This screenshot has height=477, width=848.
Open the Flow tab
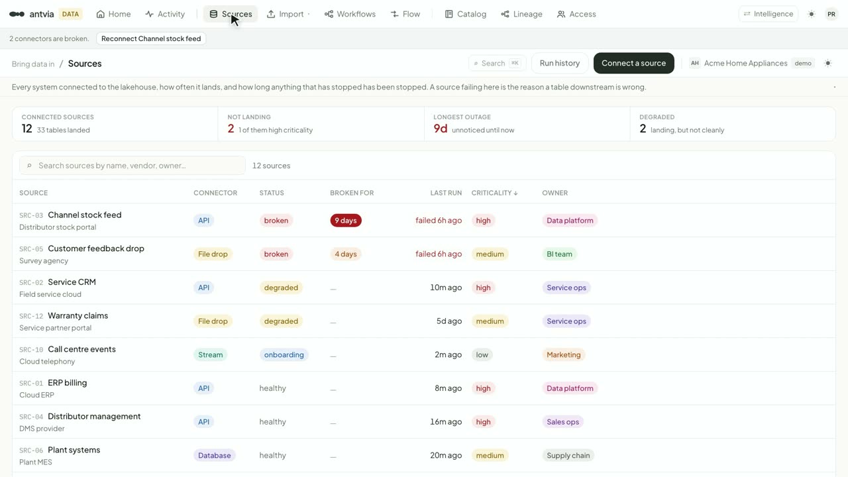405,14
